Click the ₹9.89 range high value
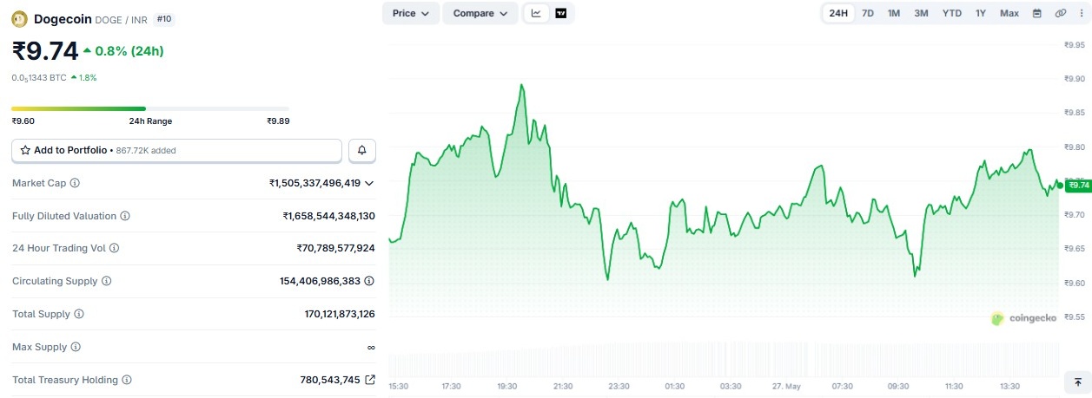 (278, 121)
